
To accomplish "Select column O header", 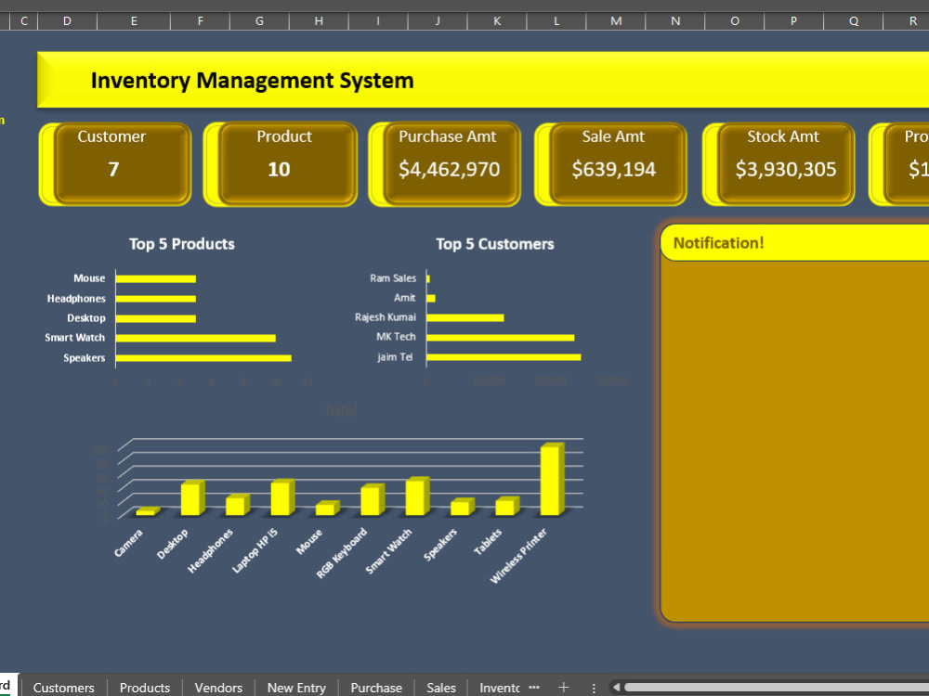I will pyautogui.click(x=735, y=20).
